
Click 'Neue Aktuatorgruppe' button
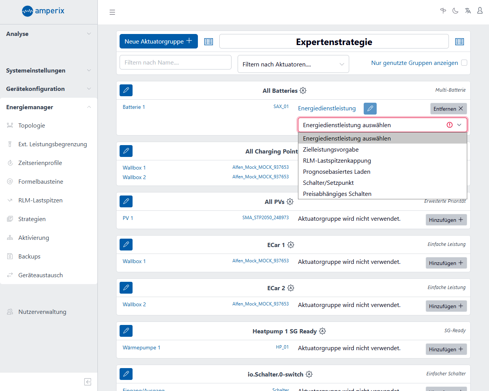(159, 41)
